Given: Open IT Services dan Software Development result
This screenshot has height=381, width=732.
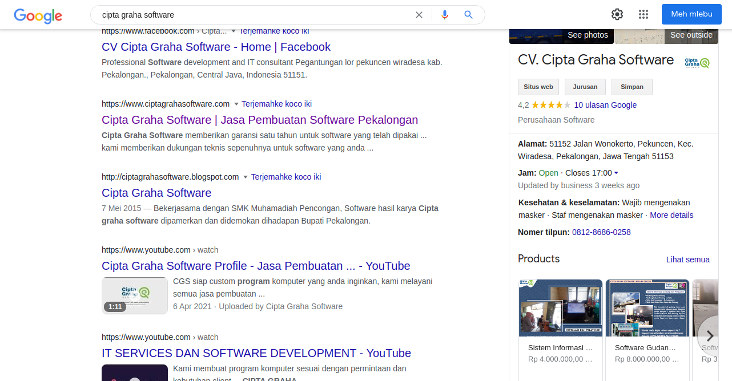Looking at the screenshot, I should (256, 353).
